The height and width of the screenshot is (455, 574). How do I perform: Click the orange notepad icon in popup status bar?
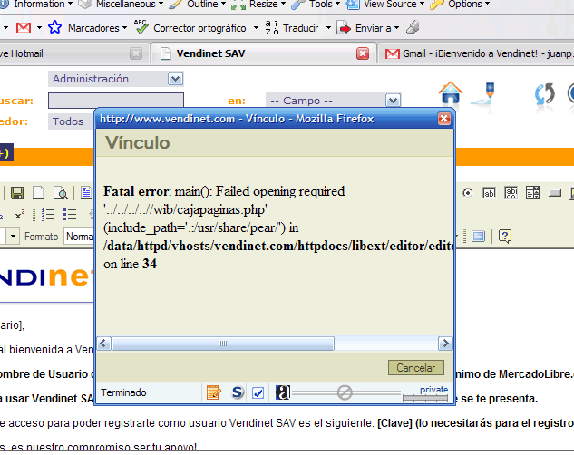pos(213,392)
